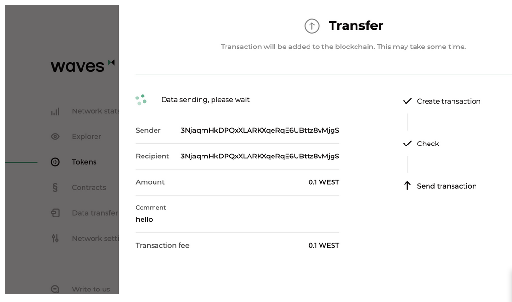
Task: Click the Write to us link
Action: pyautogui.click(x=91, y=289)
